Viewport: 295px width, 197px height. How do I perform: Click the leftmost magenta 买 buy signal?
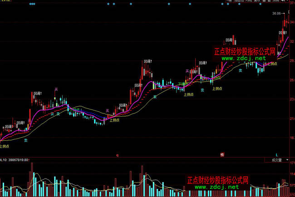(56, 89)
